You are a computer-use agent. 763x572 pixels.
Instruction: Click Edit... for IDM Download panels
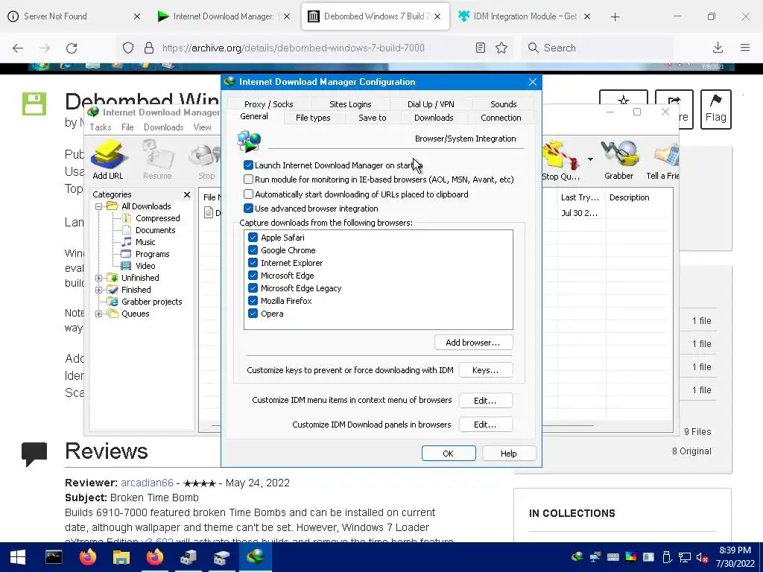(486, 425)
